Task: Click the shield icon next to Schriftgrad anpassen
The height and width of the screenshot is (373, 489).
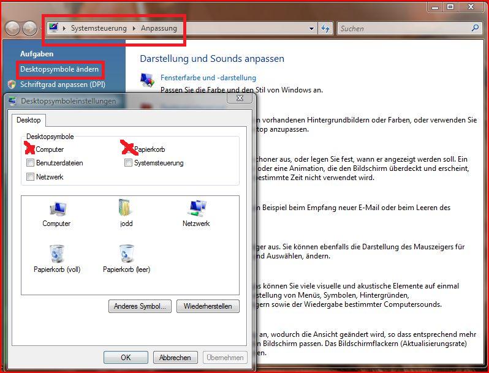Action: coord(12,85)
